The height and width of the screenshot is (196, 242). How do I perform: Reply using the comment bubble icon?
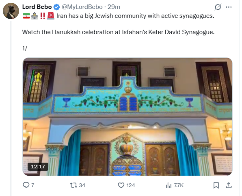(x=26, y=185)
